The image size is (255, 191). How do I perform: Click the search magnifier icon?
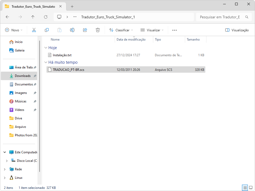click(247, 17)
